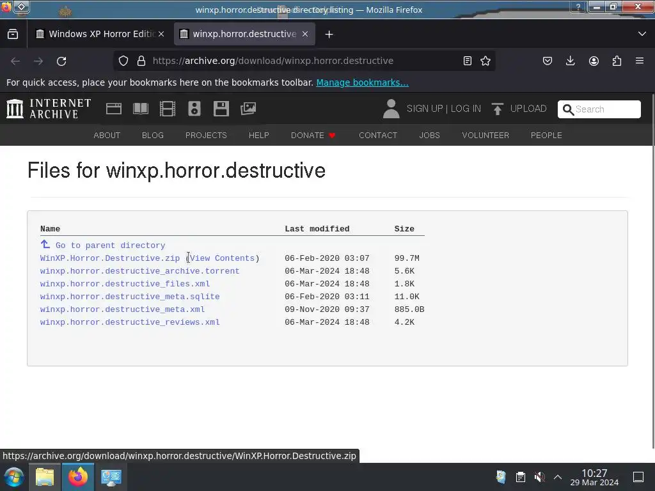Open clipboard tray icon

[x=521, y=477]
